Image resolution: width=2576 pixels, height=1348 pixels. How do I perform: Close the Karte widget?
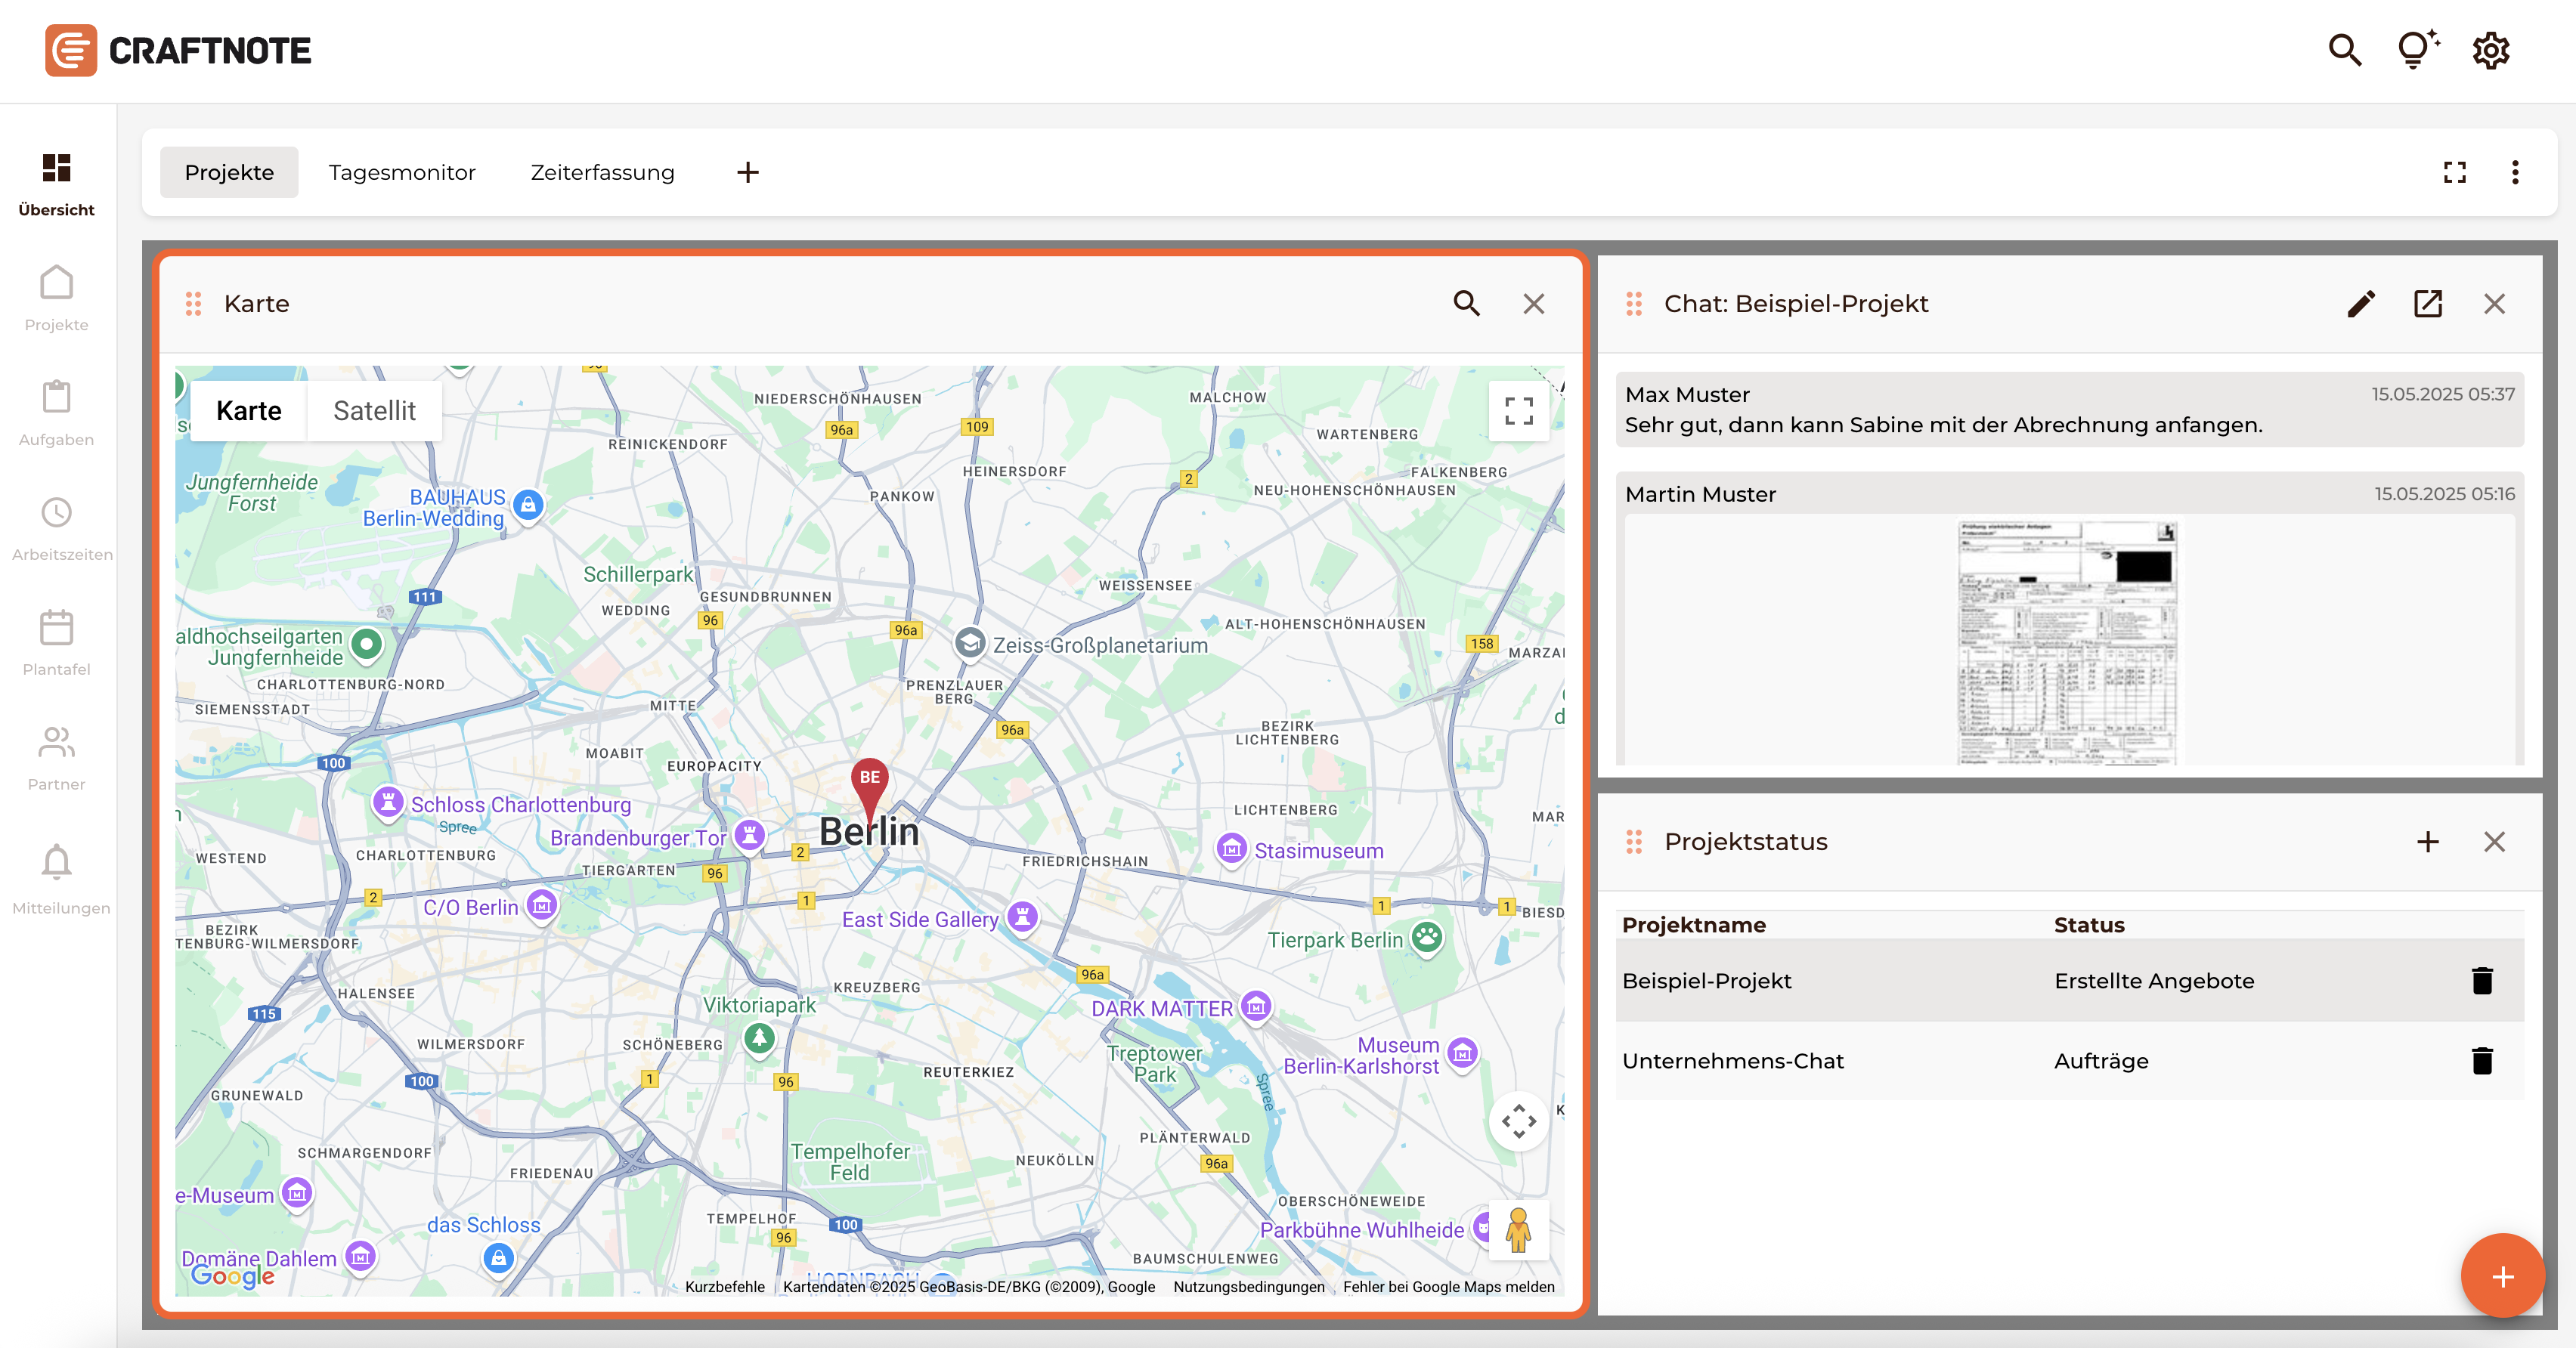coord(1534,303)
